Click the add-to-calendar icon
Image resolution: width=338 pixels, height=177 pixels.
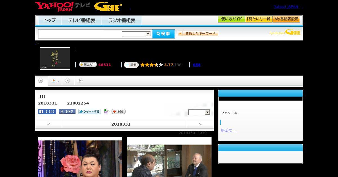[x=106, y=111]
